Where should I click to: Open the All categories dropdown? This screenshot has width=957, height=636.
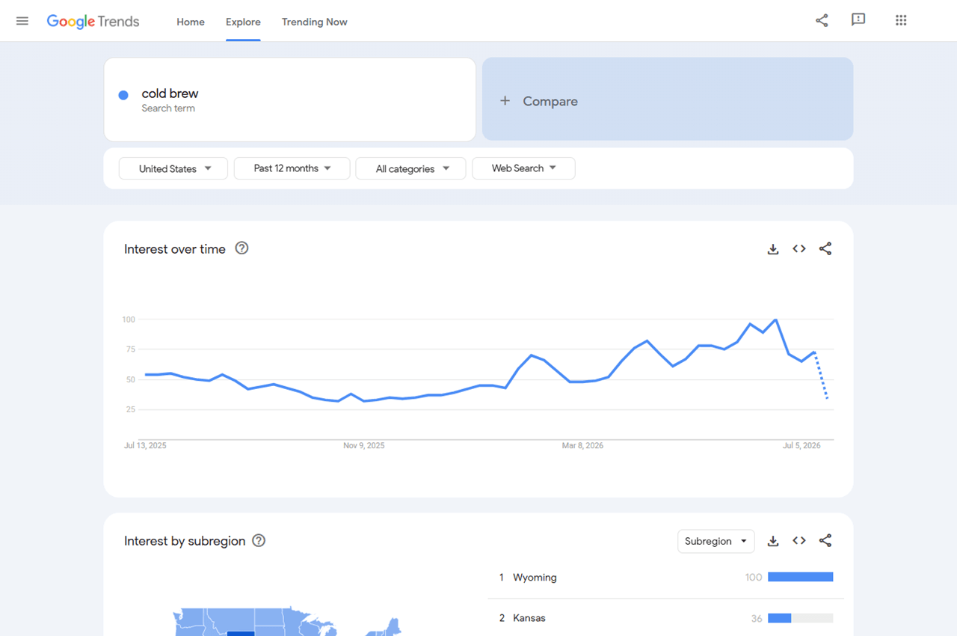tap(410, 168)
